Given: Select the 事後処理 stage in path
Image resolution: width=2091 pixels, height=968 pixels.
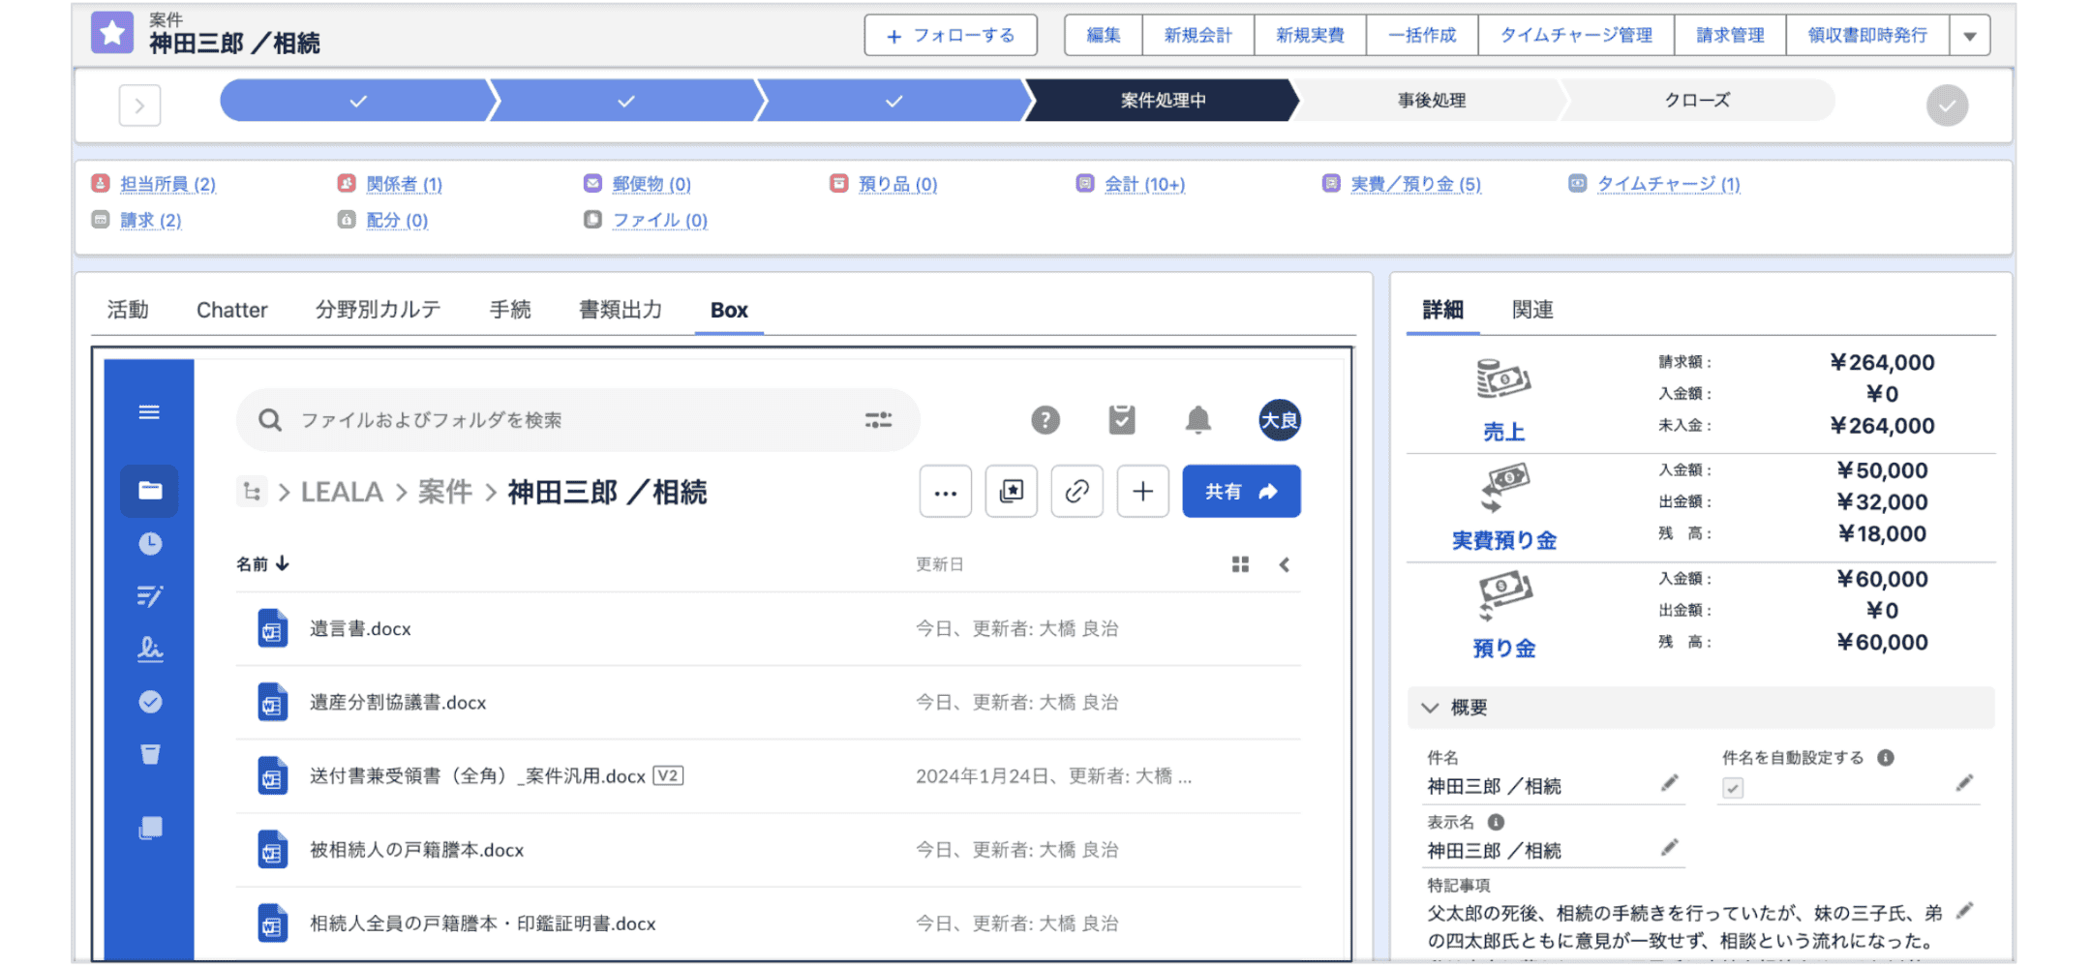Looking at the screenshot, I should coord(1431,101).
